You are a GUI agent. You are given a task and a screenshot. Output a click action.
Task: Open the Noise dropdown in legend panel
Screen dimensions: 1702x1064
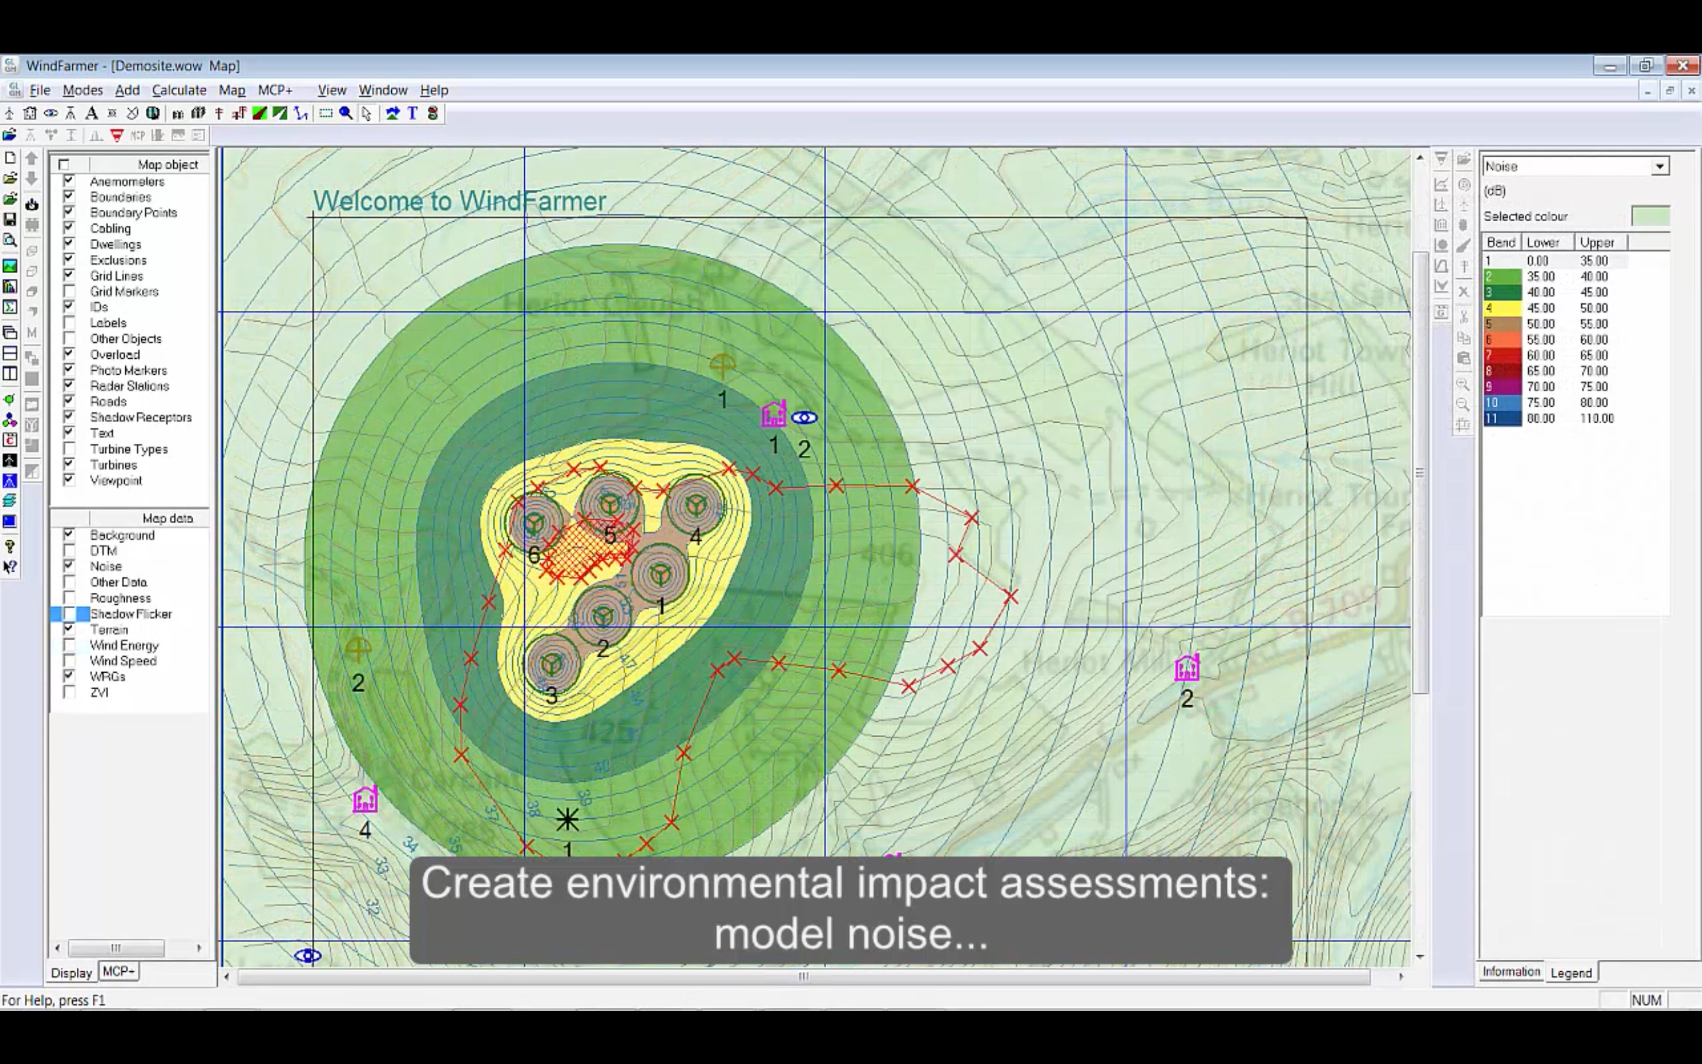point(1659,167)
